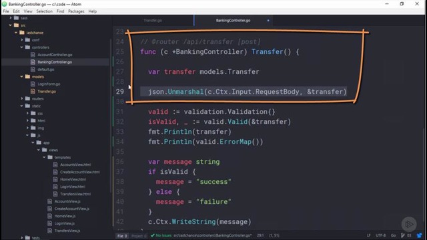Click the AccountsView.html file icon
The image size is (427, 240).
tap(55, 165)
